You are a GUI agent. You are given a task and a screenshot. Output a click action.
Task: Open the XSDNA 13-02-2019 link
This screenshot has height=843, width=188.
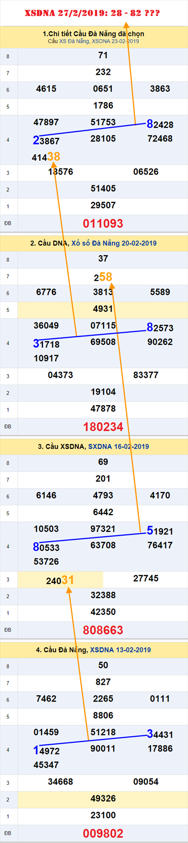[120, 649]
